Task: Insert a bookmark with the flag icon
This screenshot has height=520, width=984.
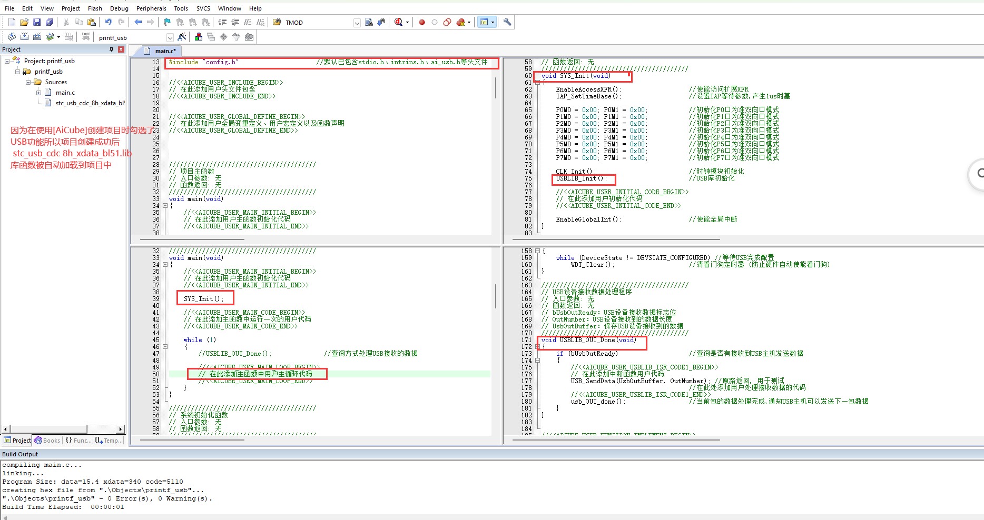Action: pyautogui.click(x=168, y=22)
